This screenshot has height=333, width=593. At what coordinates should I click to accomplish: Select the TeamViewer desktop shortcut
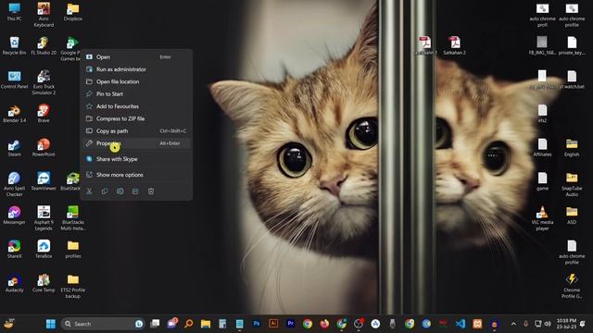point(44,181)
